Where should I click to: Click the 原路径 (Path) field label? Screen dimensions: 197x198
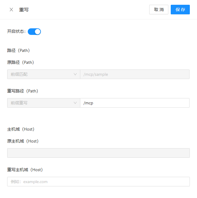click(x=21, y=62)
